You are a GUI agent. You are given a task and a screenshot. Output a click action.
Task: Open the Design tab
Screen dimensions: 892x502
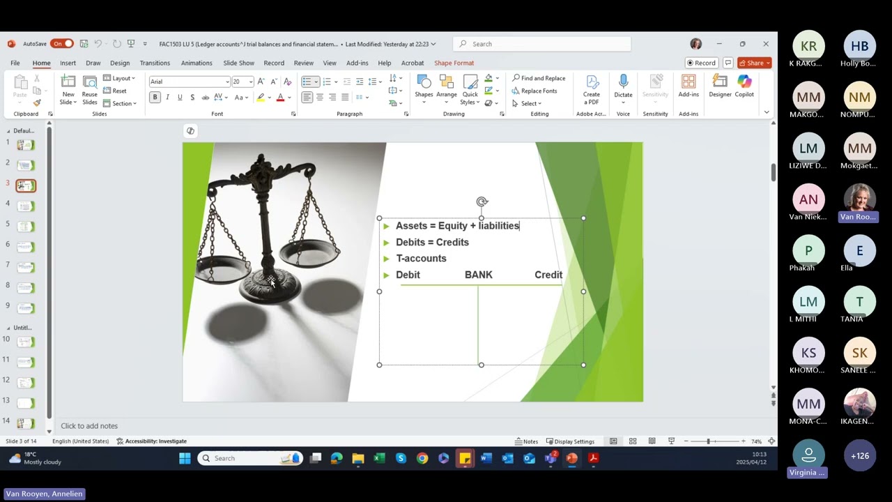pyautogui.click(x=120, y=63)
